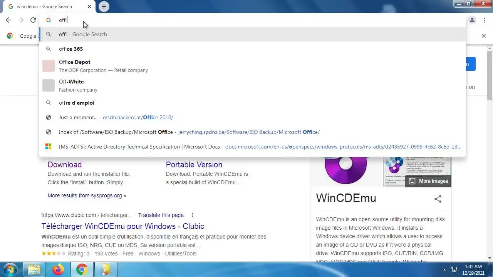Screen dimensions: 493x277
Task: Click the globe icon beside 'Just a moment...'
Action: [49, 117]
